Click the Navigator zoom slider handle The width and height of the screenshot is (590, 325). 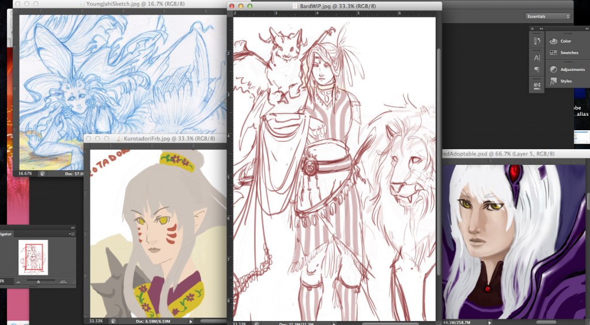click(x=38, y=281)
